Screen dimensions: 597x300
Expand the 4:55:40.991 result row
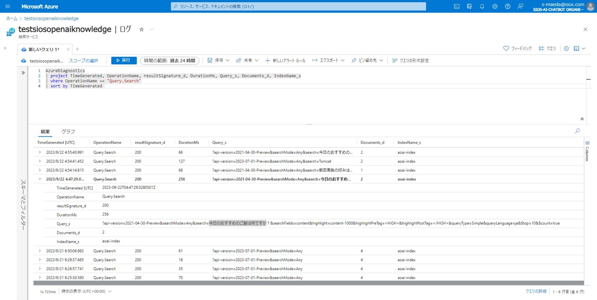(x=40, y=152)
